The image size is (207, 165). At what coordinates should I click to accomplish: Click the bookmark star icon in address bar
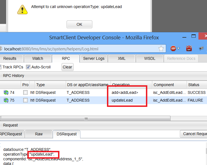(x=161, y=49)
